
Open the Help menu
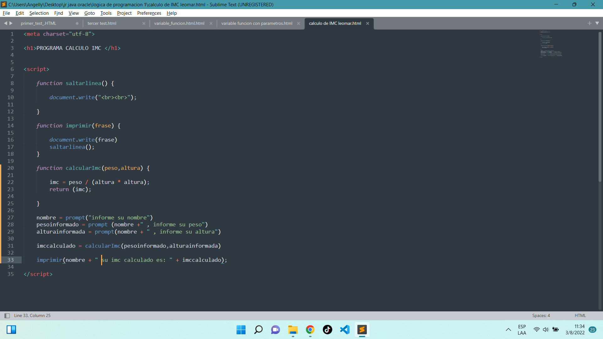[172, 13]
